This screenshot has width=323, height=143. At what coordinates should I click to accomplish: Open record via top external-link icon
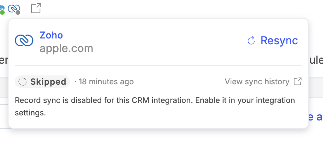tap(36, 8)
